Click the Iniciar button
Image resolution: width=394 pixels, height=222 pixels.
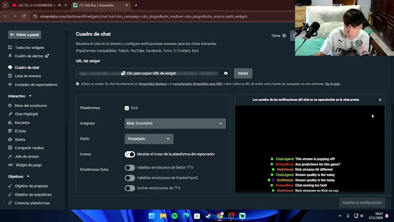(243, 73)
